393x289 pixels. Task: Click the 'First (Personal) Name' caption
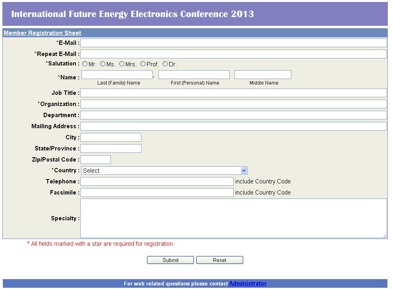coord(195,83)
